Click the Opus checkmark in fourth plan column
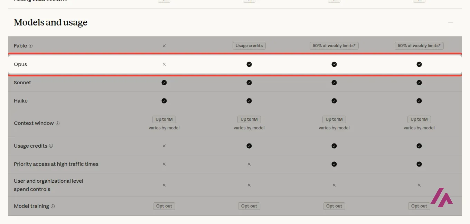 419,64
